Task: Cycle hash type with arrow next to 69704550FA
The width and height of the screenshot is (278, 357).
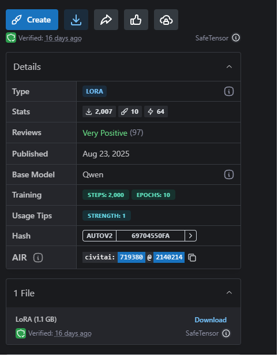Action: [190, 236]
